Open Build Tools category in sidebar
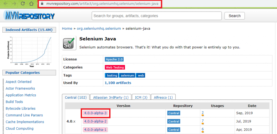Screen dimensions: 277x134 point(14,102)
